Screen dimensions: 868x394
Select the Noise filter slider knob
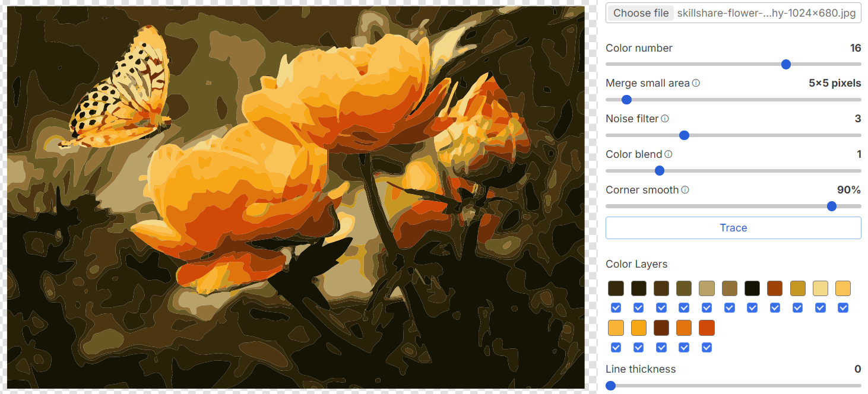click(x=684, y=135)
